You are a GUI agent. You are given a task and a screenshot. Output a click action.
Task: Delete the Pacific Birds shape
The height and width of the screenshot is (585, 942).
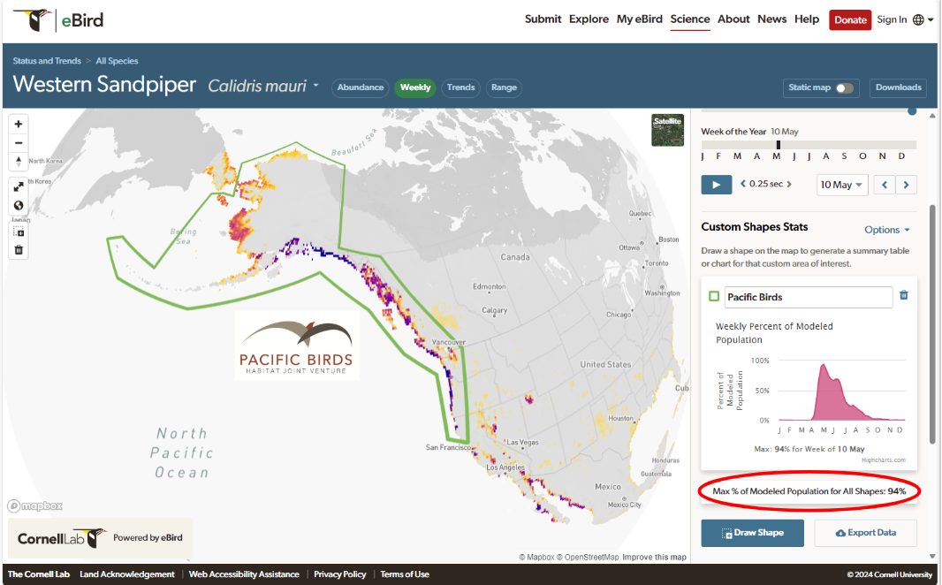pos(903,295)
